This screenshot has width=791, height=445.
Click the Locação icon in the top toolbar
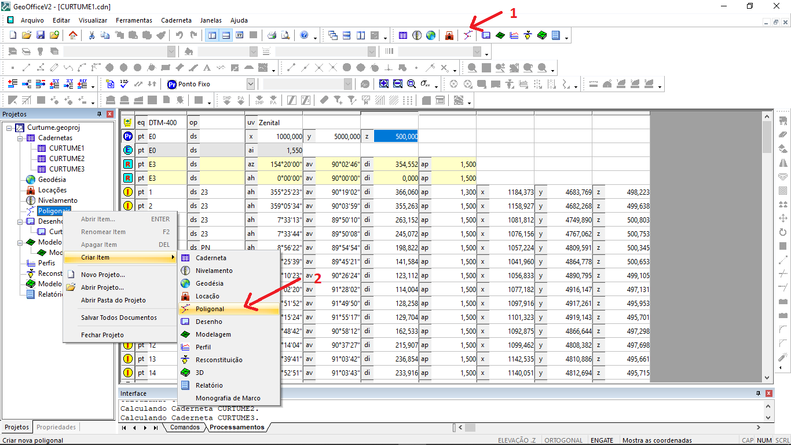click(x=449, y=35)
